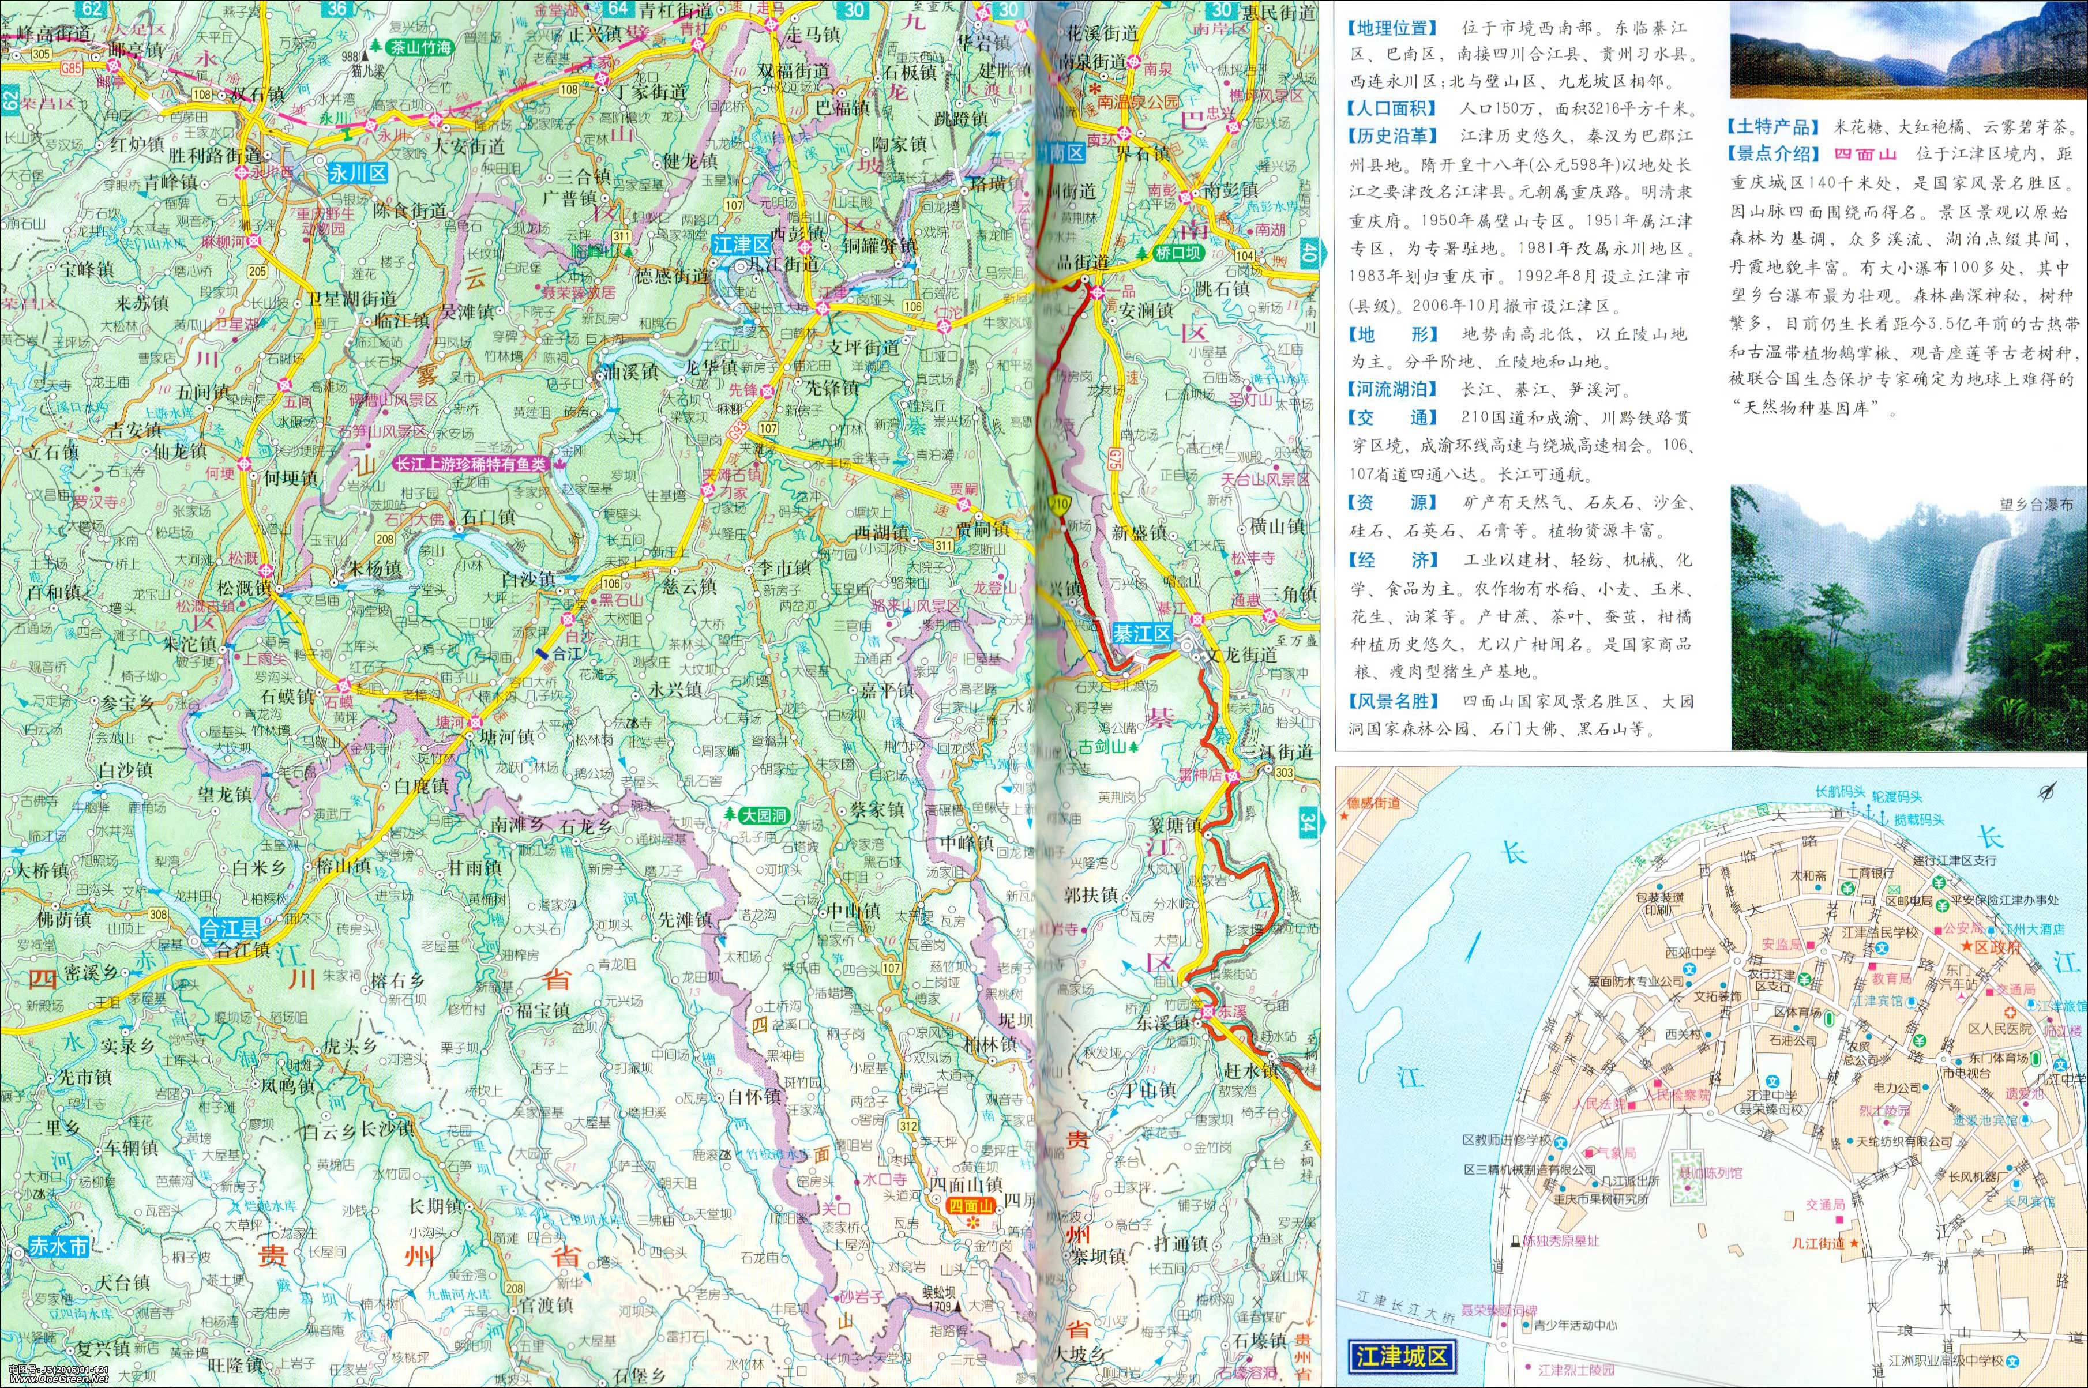Viewport: 2088px width, 1388px height.
Task: Click the 江津城区 inset map title box
Action: (1402, 1356)
